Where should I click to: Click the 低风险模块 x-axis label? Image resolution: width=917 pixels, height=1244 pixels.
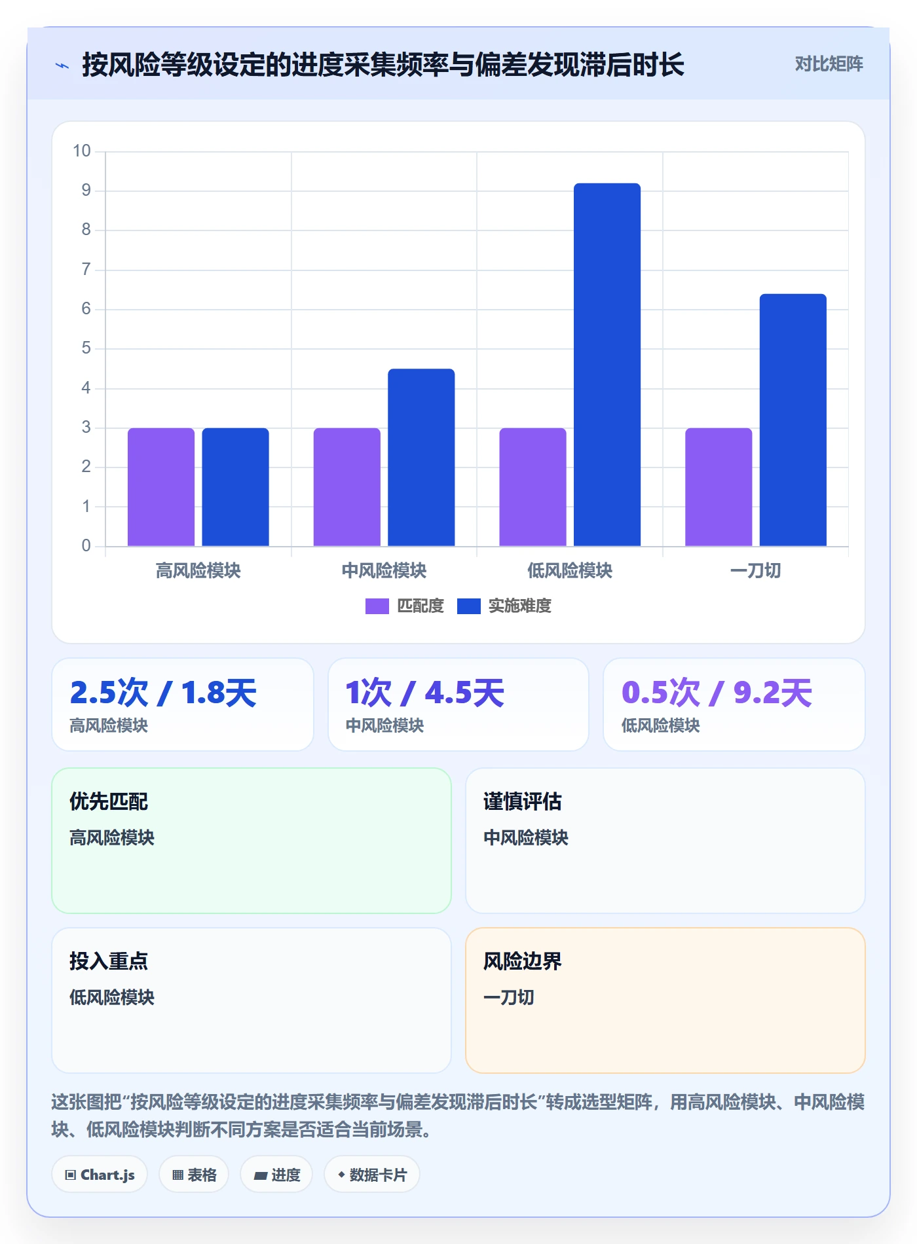(570, 571)
